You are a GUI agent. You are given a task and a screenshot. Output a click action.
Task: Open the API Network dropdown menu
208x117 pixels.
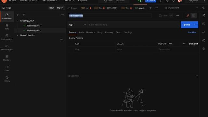click(x=51, y=1)
